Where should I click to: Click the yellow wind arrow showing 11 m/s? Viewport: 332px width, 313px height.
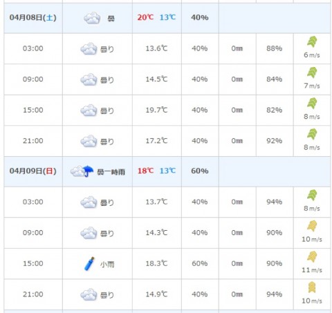point(312,256)
